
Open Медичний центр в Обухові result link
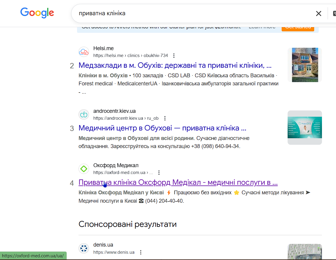[x=162, y=128]
